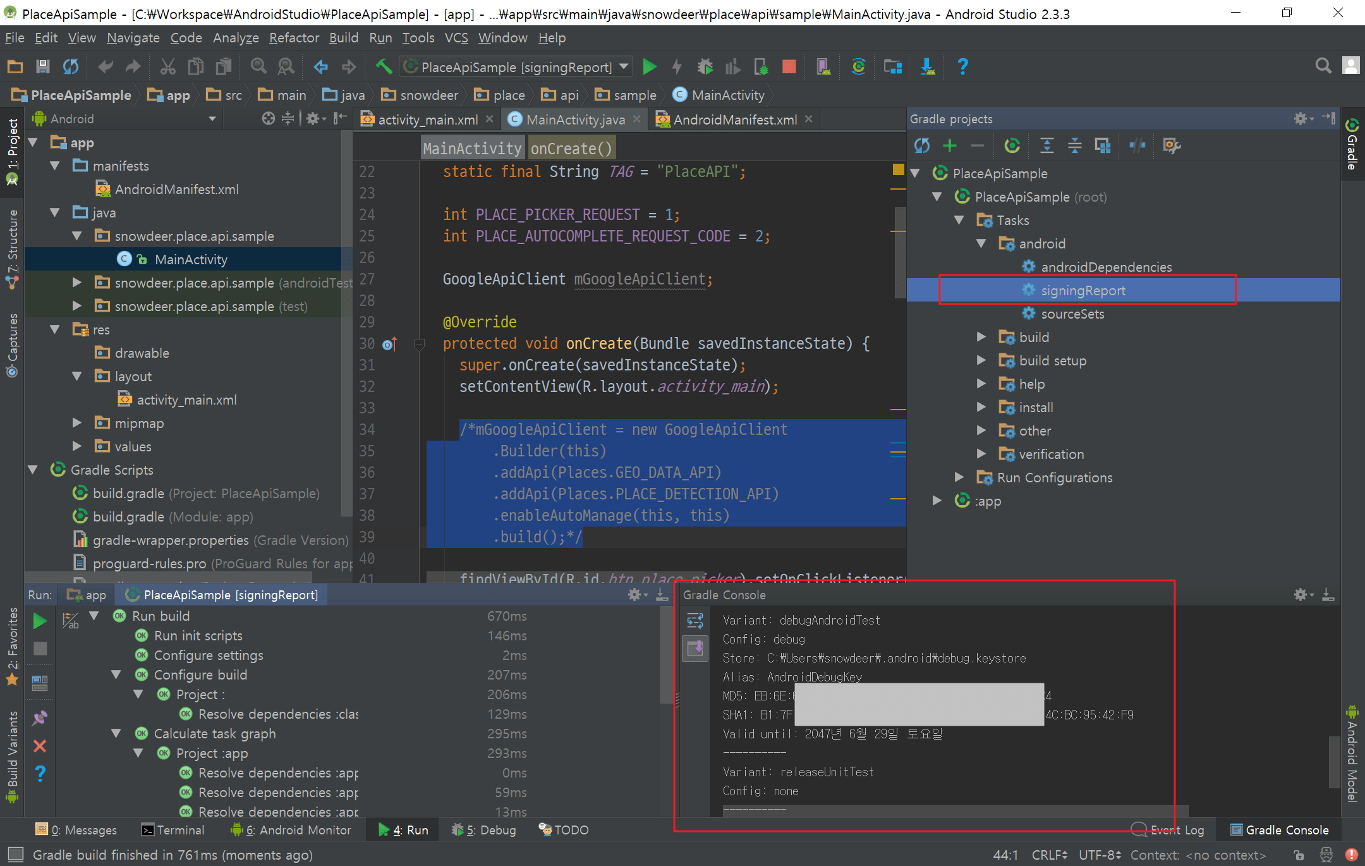
Task: Select the Debug icon in the toolbar
Action: [x=706, y=66]
